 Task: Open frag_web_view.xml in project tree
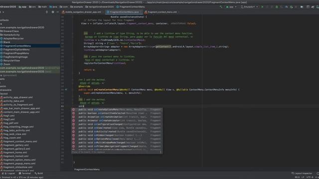pyautogui.click(x=13, y=134)
